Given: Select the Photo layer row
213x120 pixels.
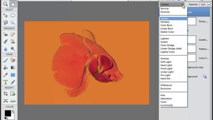Looking at the screenshot, I should click(199, 21).
